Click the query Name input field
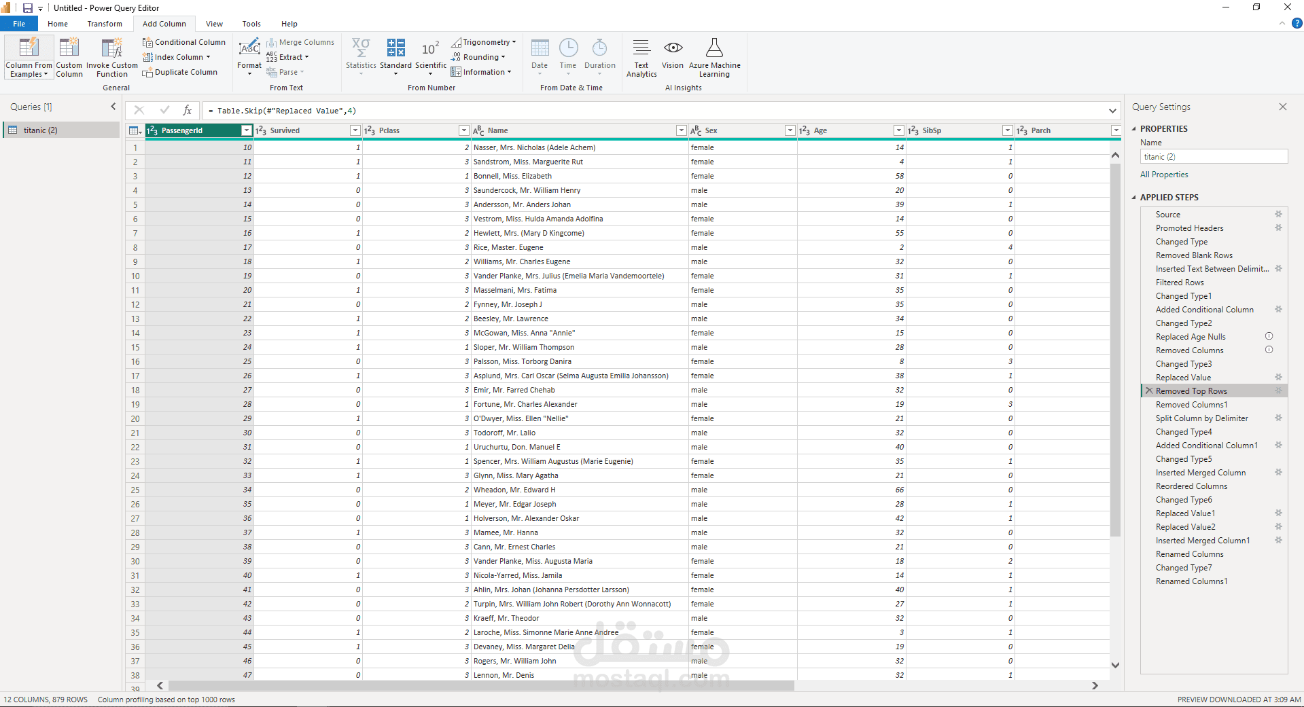 [x=1214, y=157]
